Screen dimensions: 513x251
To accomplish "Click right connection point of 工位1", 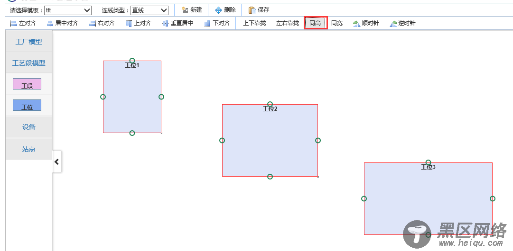I will (x=161, y=97).
